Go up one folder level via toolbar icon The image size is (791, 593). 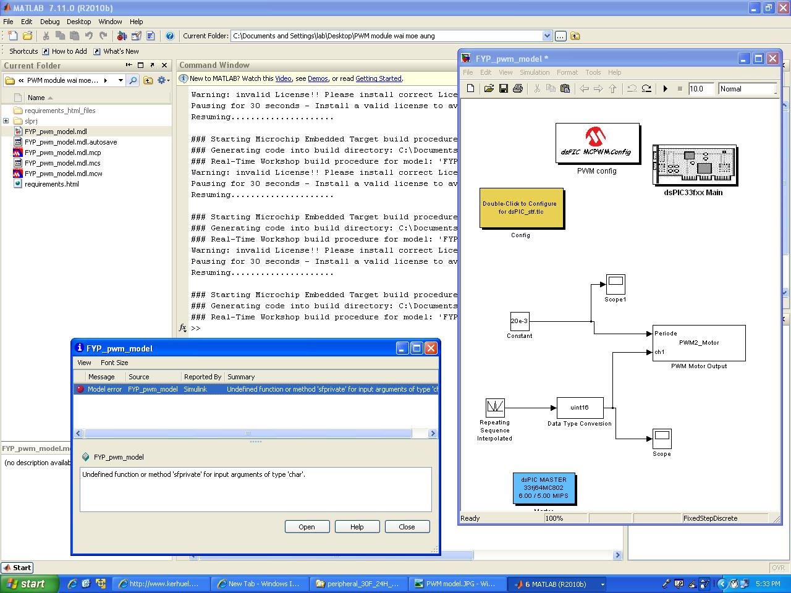575,36
